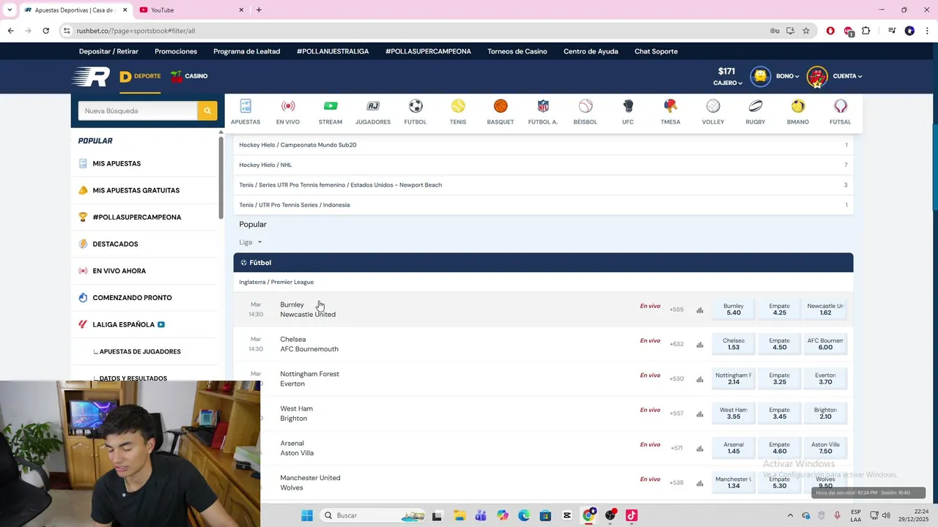The height and width of the screenshot is (527, 938).
Task: Open File Explorer from the taskbar
Action: click(459, 515)
